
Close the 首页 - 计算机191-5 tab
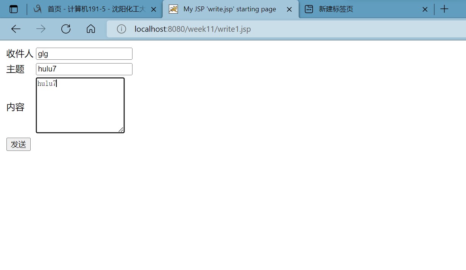click(153, 9)
